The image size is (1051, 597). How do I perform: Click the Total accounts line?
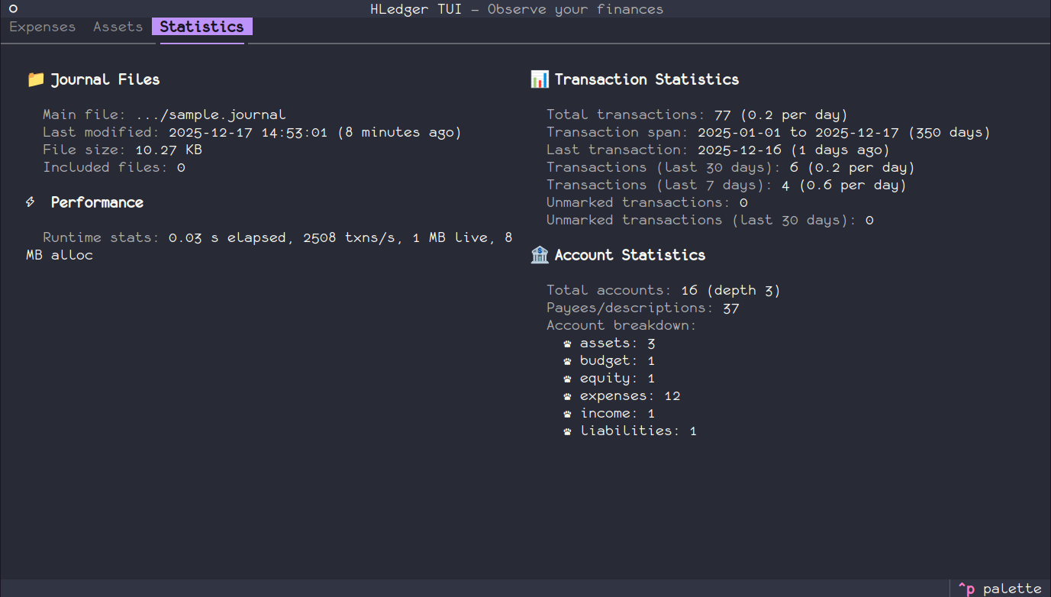coord(663,290)
